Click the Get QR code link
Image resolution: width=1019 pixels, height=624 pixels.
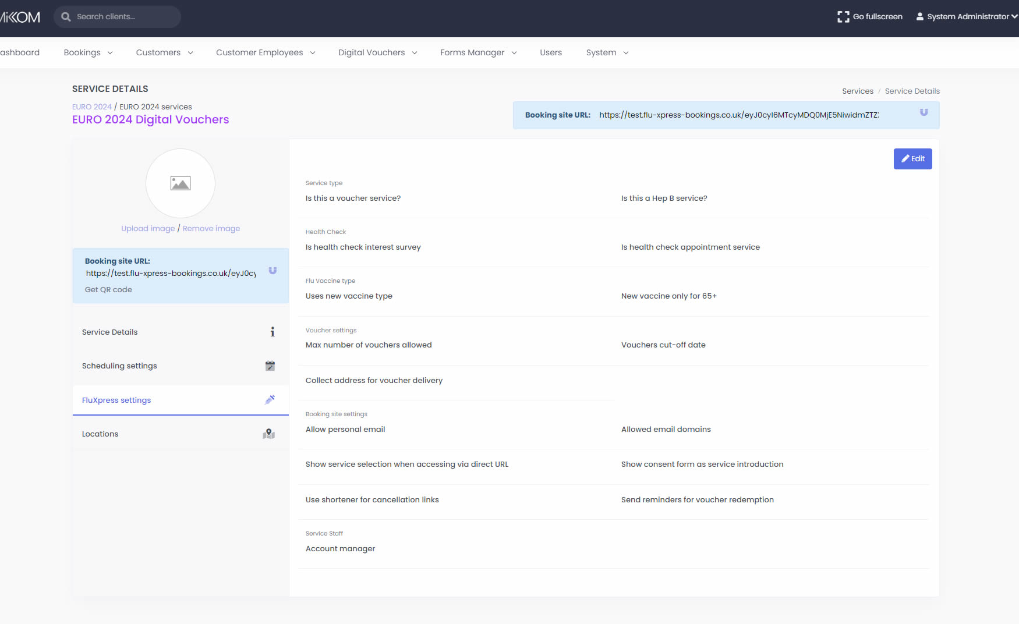click(108, 290)
